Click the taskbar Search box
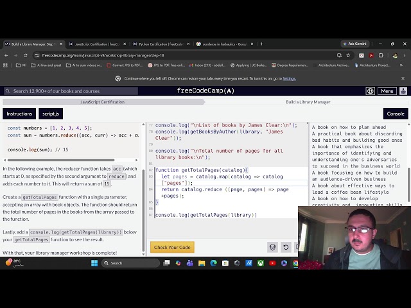The width and height of the screenshot is (411, 308). pyautogui.click(x=130, y=263)
